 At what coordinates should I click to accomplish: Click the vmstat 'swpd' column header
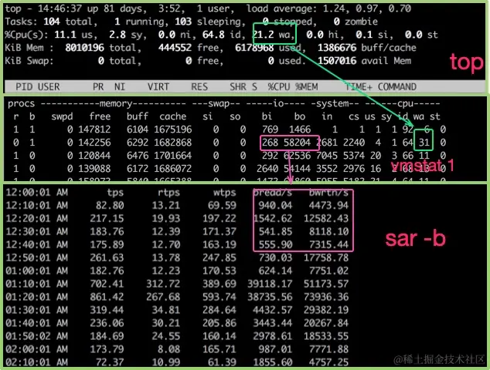(x=62, y=116)
